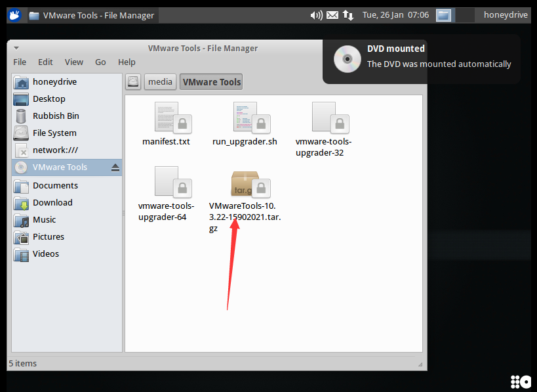The height and width of the screenshot is (392, 537).
Task: Open the Desktop icon in sidebar
Action: (21, 99)
